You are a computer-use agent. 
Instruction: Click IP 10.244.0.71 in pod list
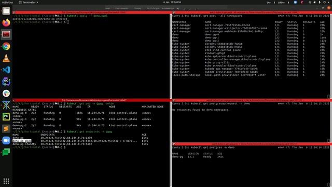[x=95, y=113]
